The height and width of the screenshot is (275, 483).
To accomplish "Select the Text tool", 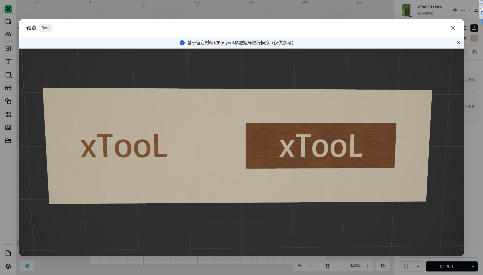I will [x=8, y=62].
